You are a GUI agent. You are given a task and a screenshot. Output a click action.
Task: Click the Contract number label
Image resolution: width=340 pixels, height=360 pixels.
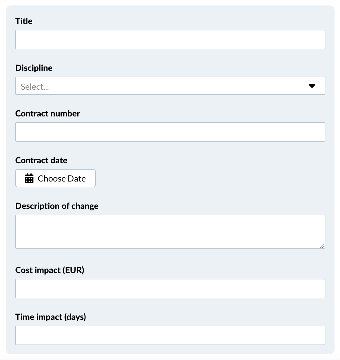[47, 113]
